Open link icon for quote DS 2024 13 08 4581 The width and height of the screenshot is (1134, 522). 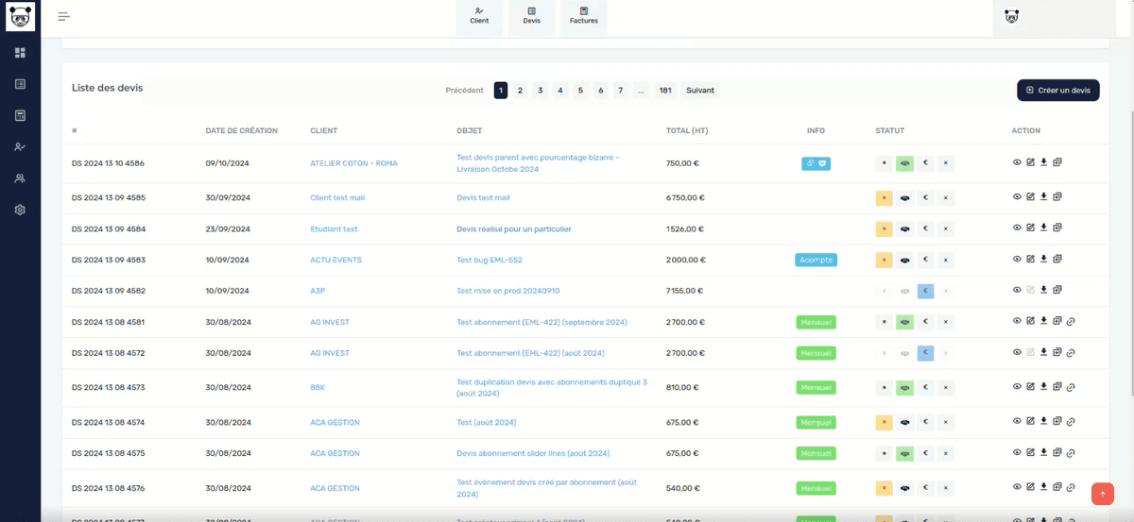click(x=1071, y=321)
